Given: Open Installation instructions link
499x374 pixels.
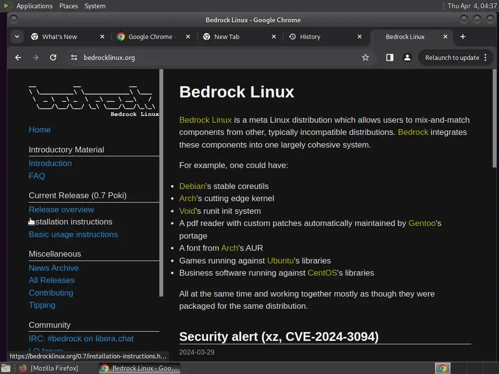Looking at the screenshot, I should (70, 222).
